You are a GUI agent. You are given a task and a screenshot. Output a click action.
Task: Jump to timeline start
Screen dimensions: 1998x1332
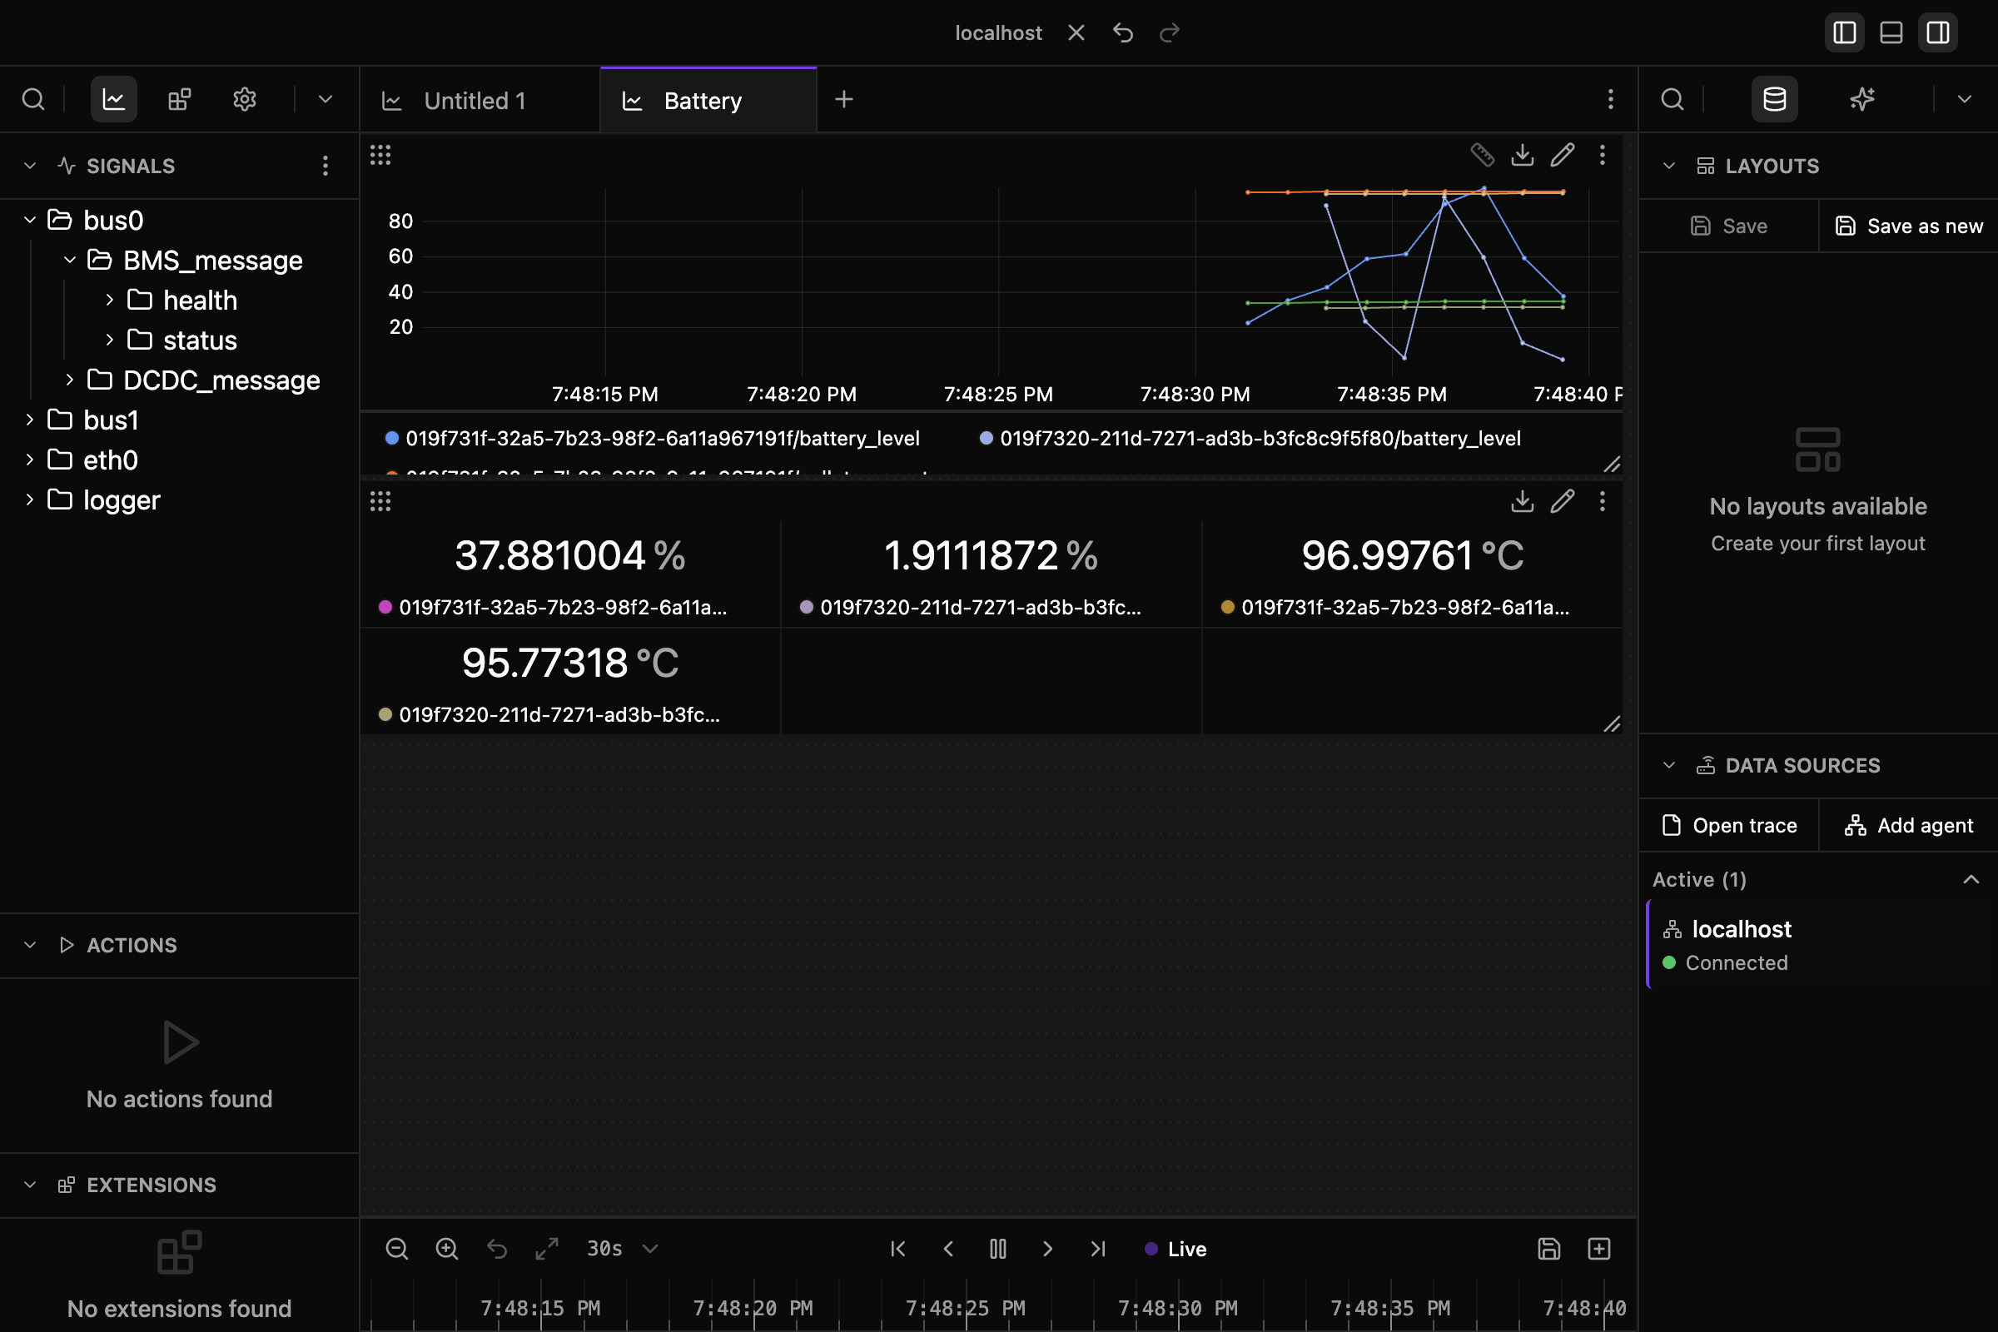coord(898,1249)
